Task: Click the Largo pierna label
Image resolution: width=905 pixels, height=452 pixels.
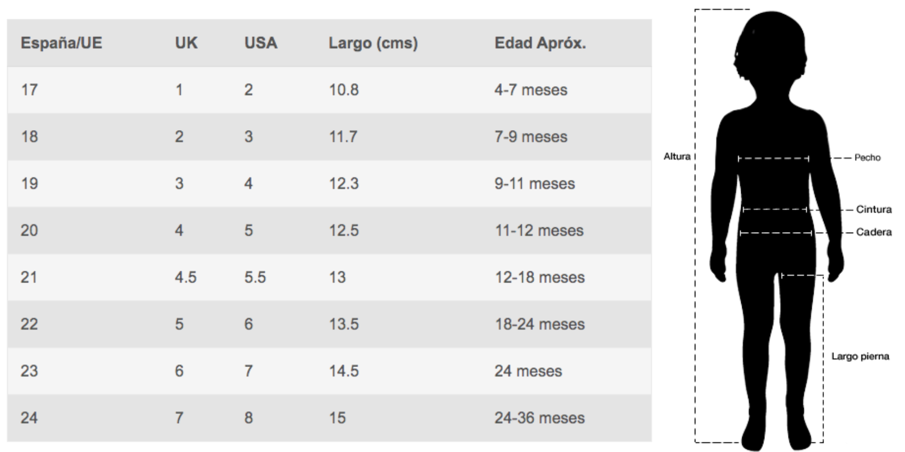Action: (860, 357)
